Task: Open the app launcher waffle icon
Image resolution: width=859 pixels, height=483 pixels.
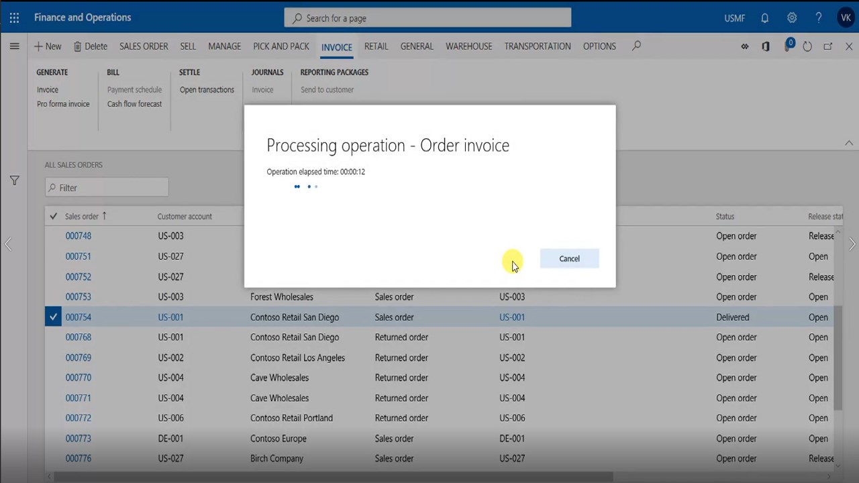Action: click(x=14, y=18)
